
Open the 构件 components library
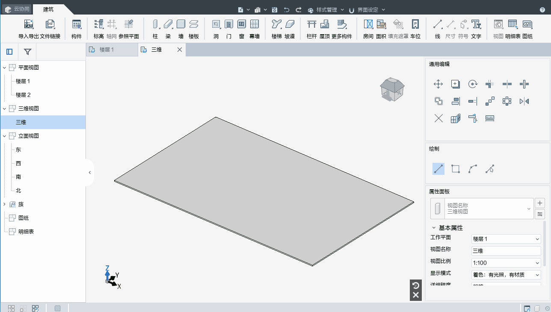tap(77, 29)
